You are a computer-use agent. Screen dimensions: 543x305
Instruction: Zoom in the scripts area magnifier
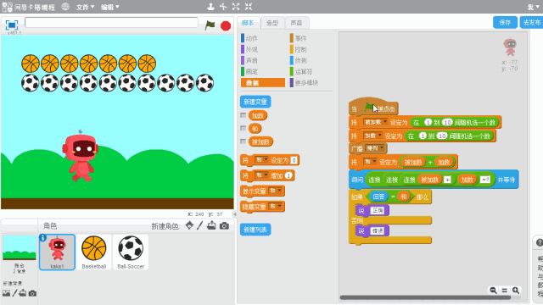pyautogui.click(x=516, y=290)
